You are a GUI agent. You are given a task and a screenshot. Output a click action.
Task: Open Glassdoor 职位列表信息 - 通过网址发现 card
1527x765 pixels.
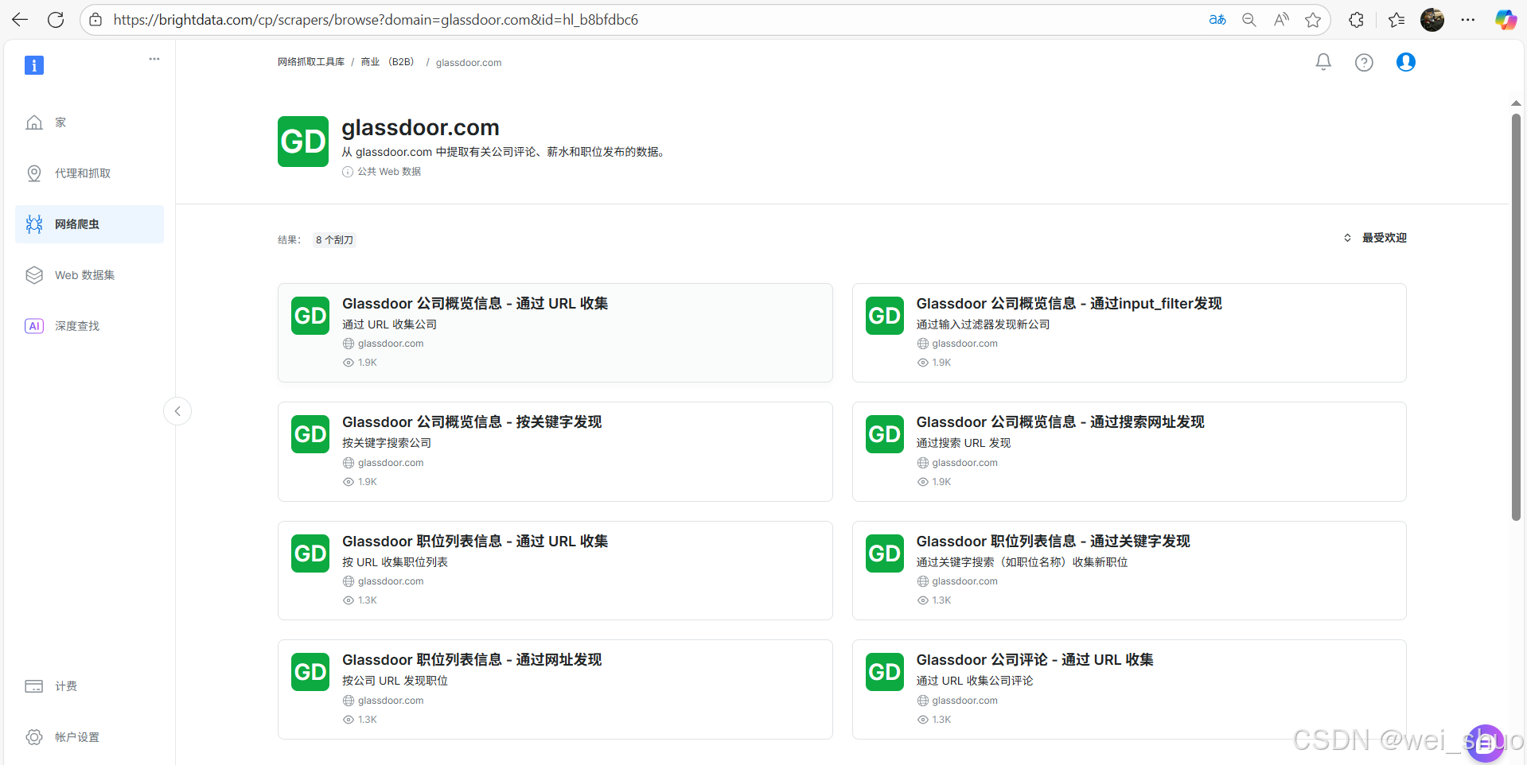[555, 689]
